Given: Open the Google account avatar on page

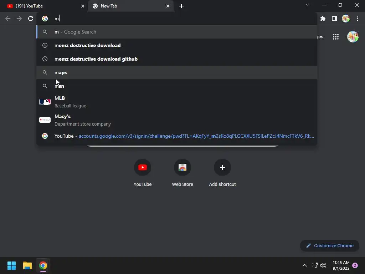Looking at the screenshot, I should click(353, 37).
